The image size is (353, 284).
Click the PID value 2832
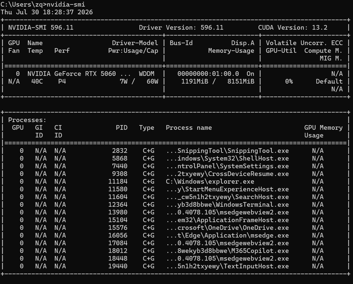120,151
